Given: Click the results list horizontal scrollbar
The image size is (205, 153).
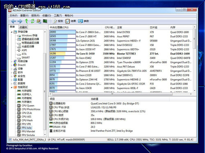Looking at the screenshot, I should pyautogui.click(x=112, y=94).
